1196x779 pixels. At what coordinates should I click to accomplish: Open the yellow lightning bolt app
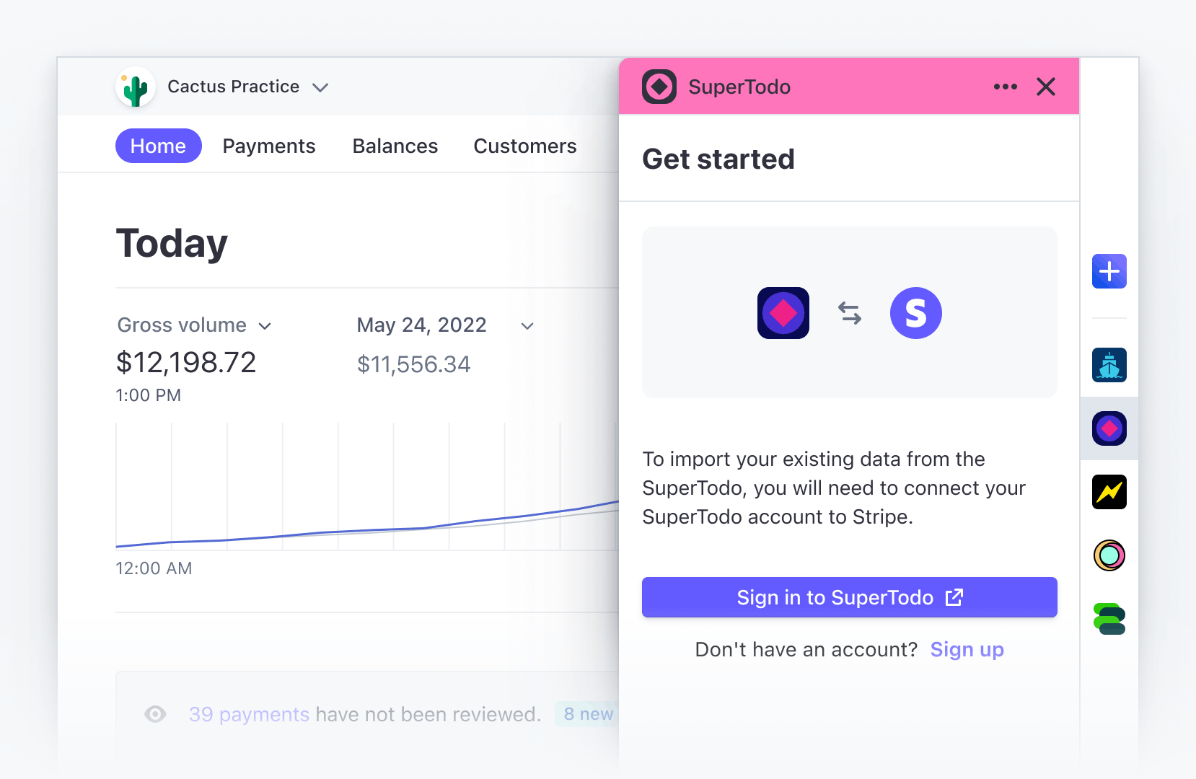coord(1109,492)
